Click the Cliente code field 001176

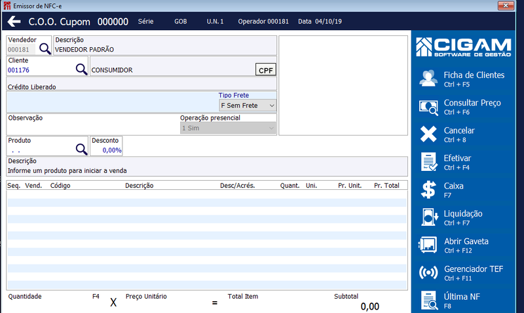point(41,70)
